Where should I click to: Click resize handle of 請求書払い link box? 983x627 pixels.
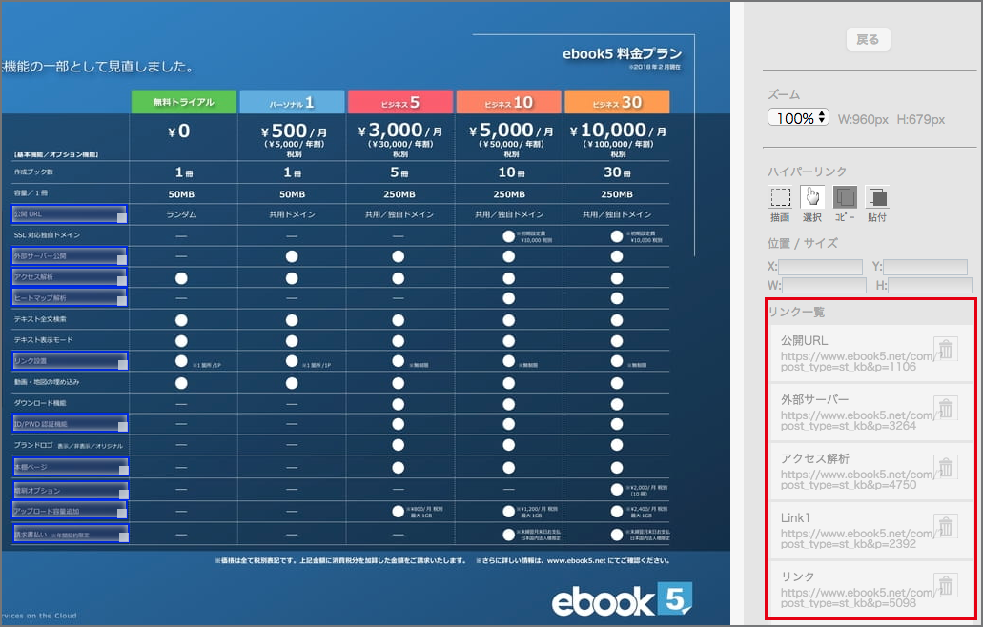(124, 537)
